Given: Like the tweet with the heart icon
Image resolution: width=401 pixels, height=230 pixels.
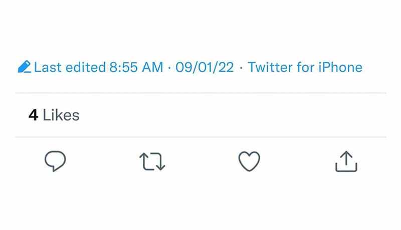Looking at the screenshot, I should click(249, 161).
